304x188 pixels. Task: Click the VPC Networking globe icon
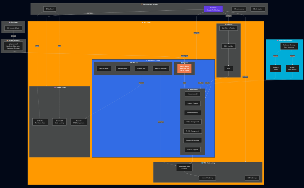tap(202, 163)
